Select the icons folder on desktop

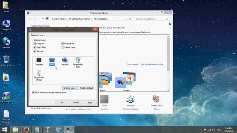pos(6,79)
